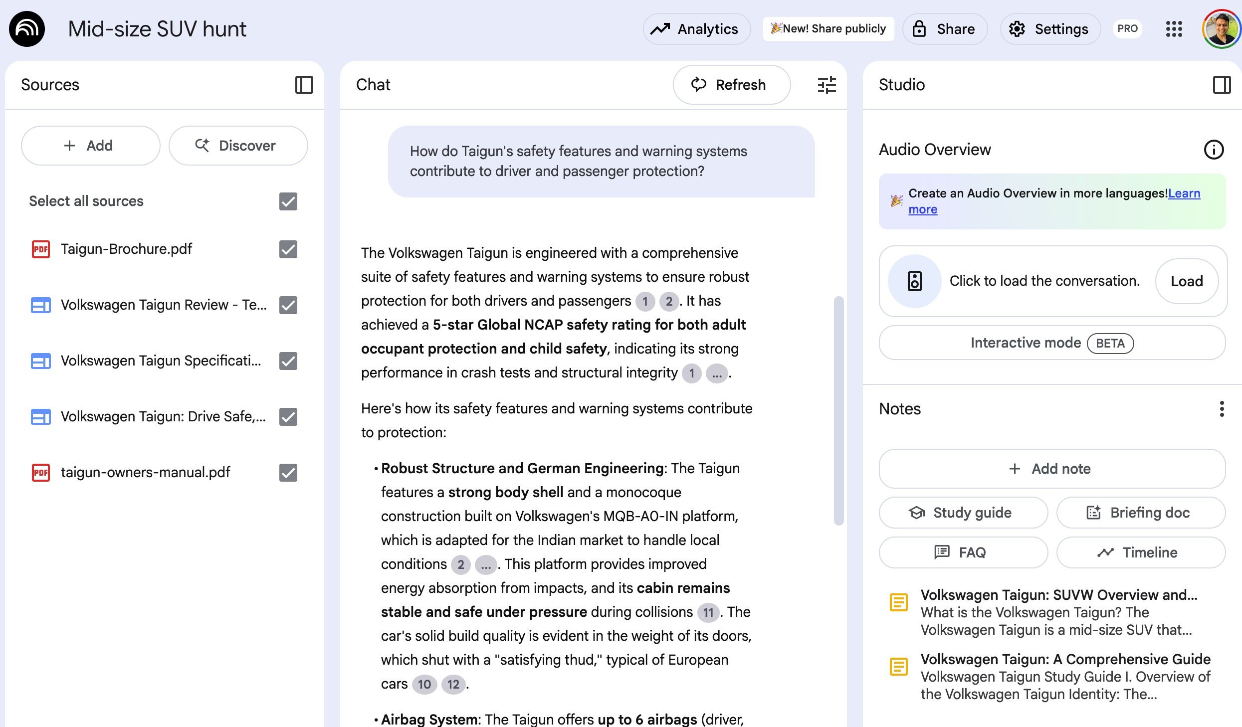Open Settings from the top bar
This screenshot has height=727, width=1242.
click(x=1050, y=29)
